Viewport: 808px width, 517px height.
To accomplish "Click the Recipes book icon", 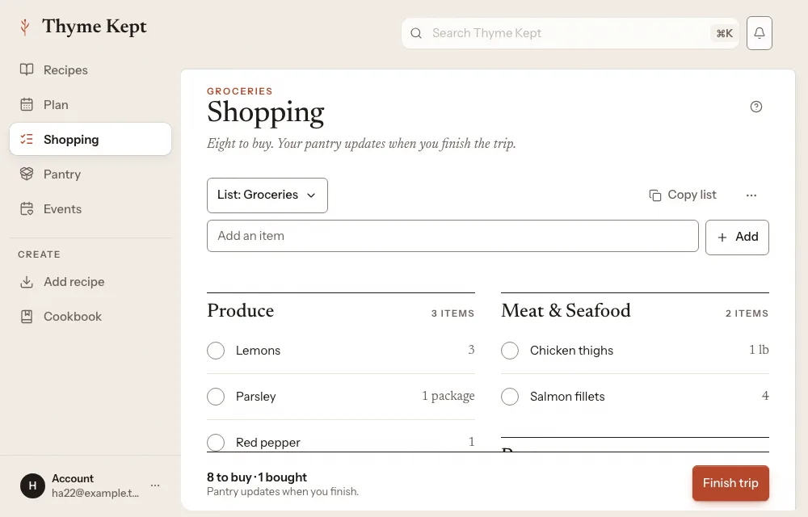I will click(x=27, y=69).
